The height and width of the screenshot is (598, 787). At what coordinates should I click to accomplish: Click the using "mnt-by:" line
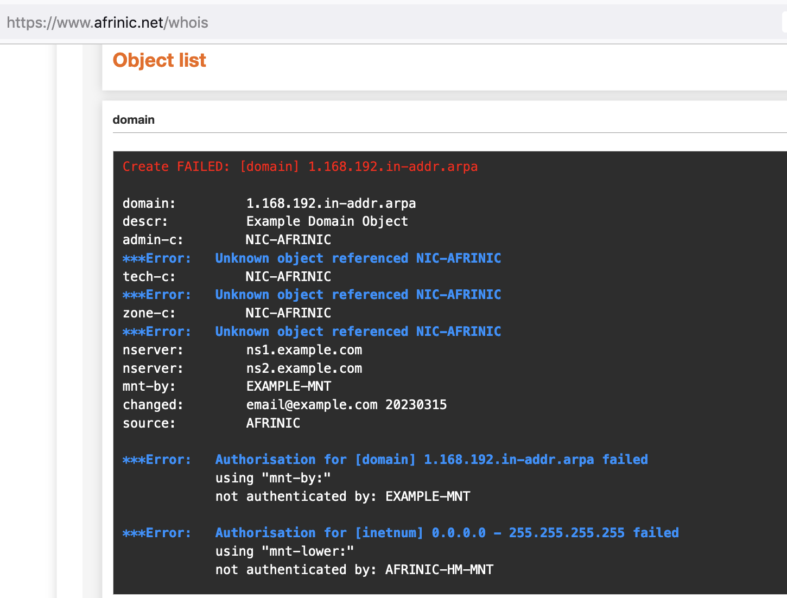coord(273,478)
